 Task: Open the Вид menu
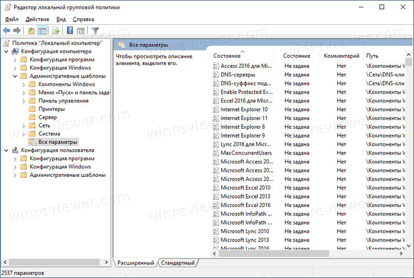[61, 19]
